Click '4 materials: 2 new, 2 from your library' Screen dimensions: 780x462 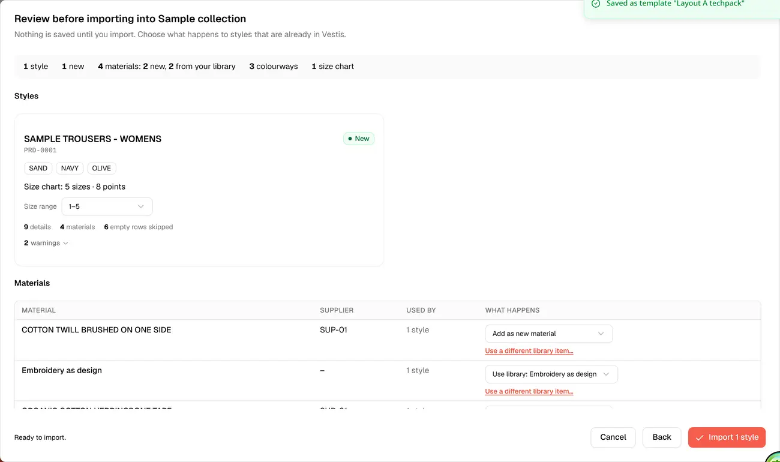click(167, 67)
